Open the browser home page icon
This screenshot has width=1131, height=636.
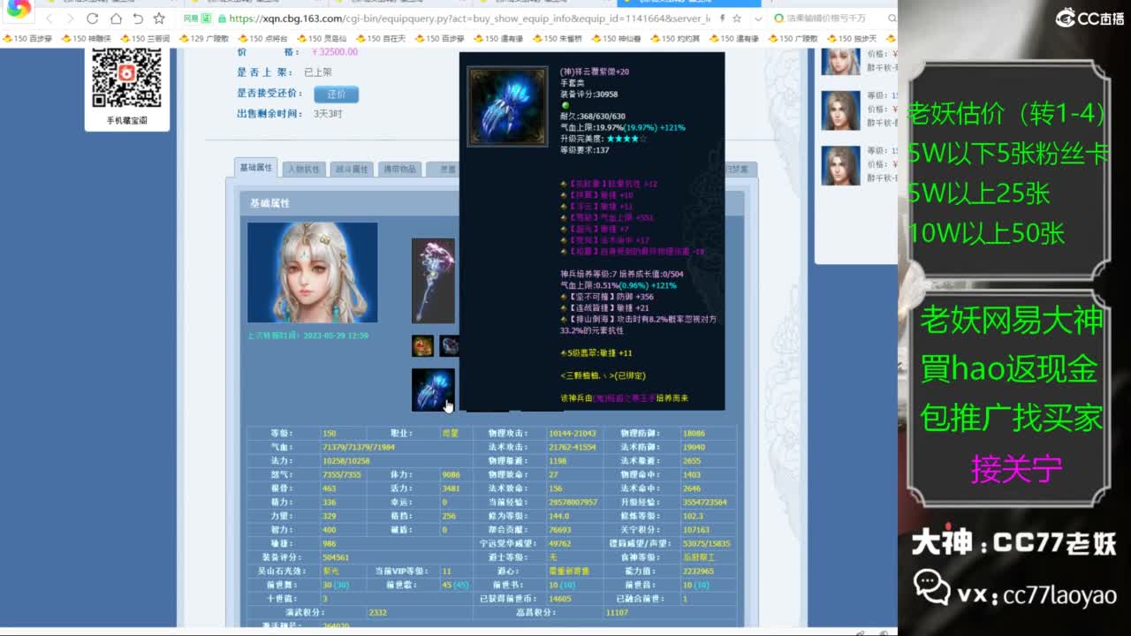click(x=116, y=19)
